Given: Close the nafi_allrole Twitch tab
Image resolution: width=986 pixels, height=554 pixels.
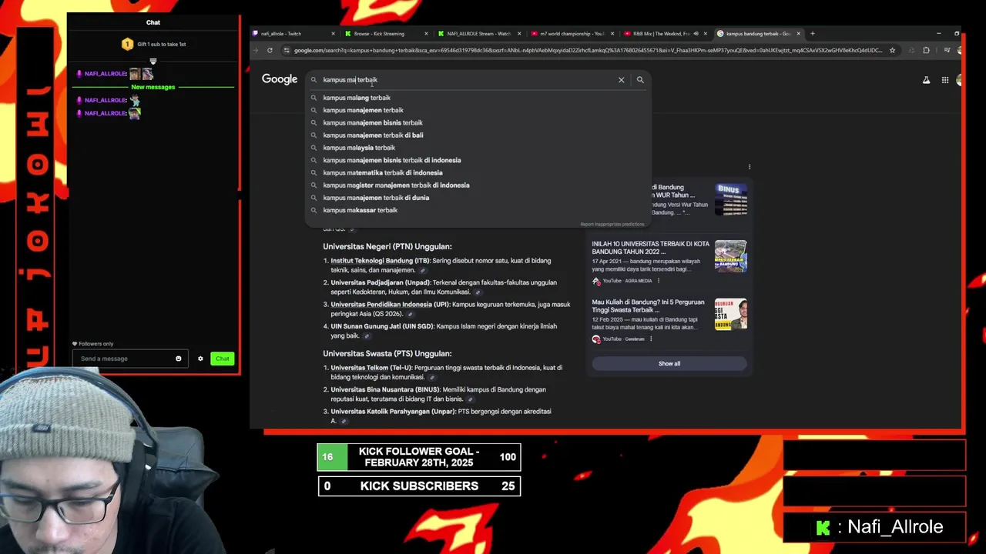Looking at the screenshot, I should (x=333, y=34).
